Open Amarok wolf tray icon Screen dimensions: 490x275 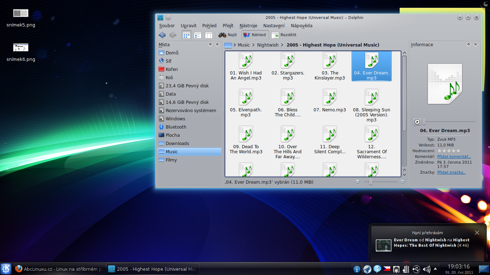[x=367, y=269]
